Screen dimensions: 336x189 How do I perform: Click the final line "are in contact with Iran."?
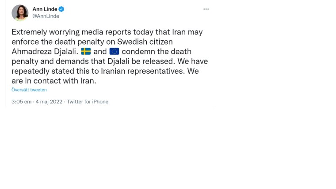click(x=53, y=81)
